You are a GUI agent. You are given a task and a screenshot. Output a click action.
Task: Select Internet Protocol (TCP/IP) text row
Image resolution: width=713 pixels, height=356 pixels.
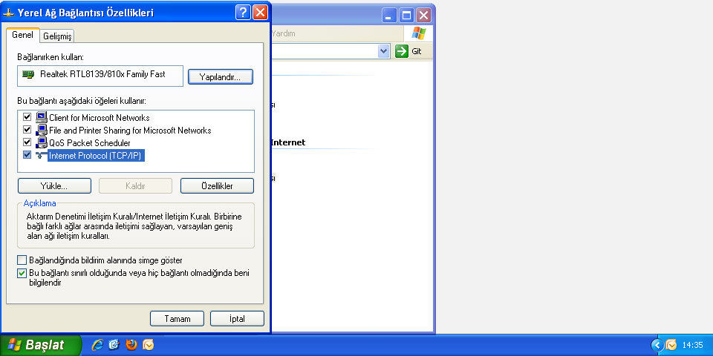pyautogui.click(x=96, y=156)
